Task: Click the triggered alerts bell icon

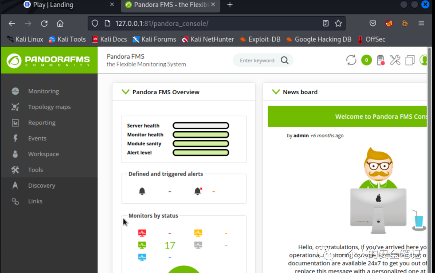Action: point(198,191)
